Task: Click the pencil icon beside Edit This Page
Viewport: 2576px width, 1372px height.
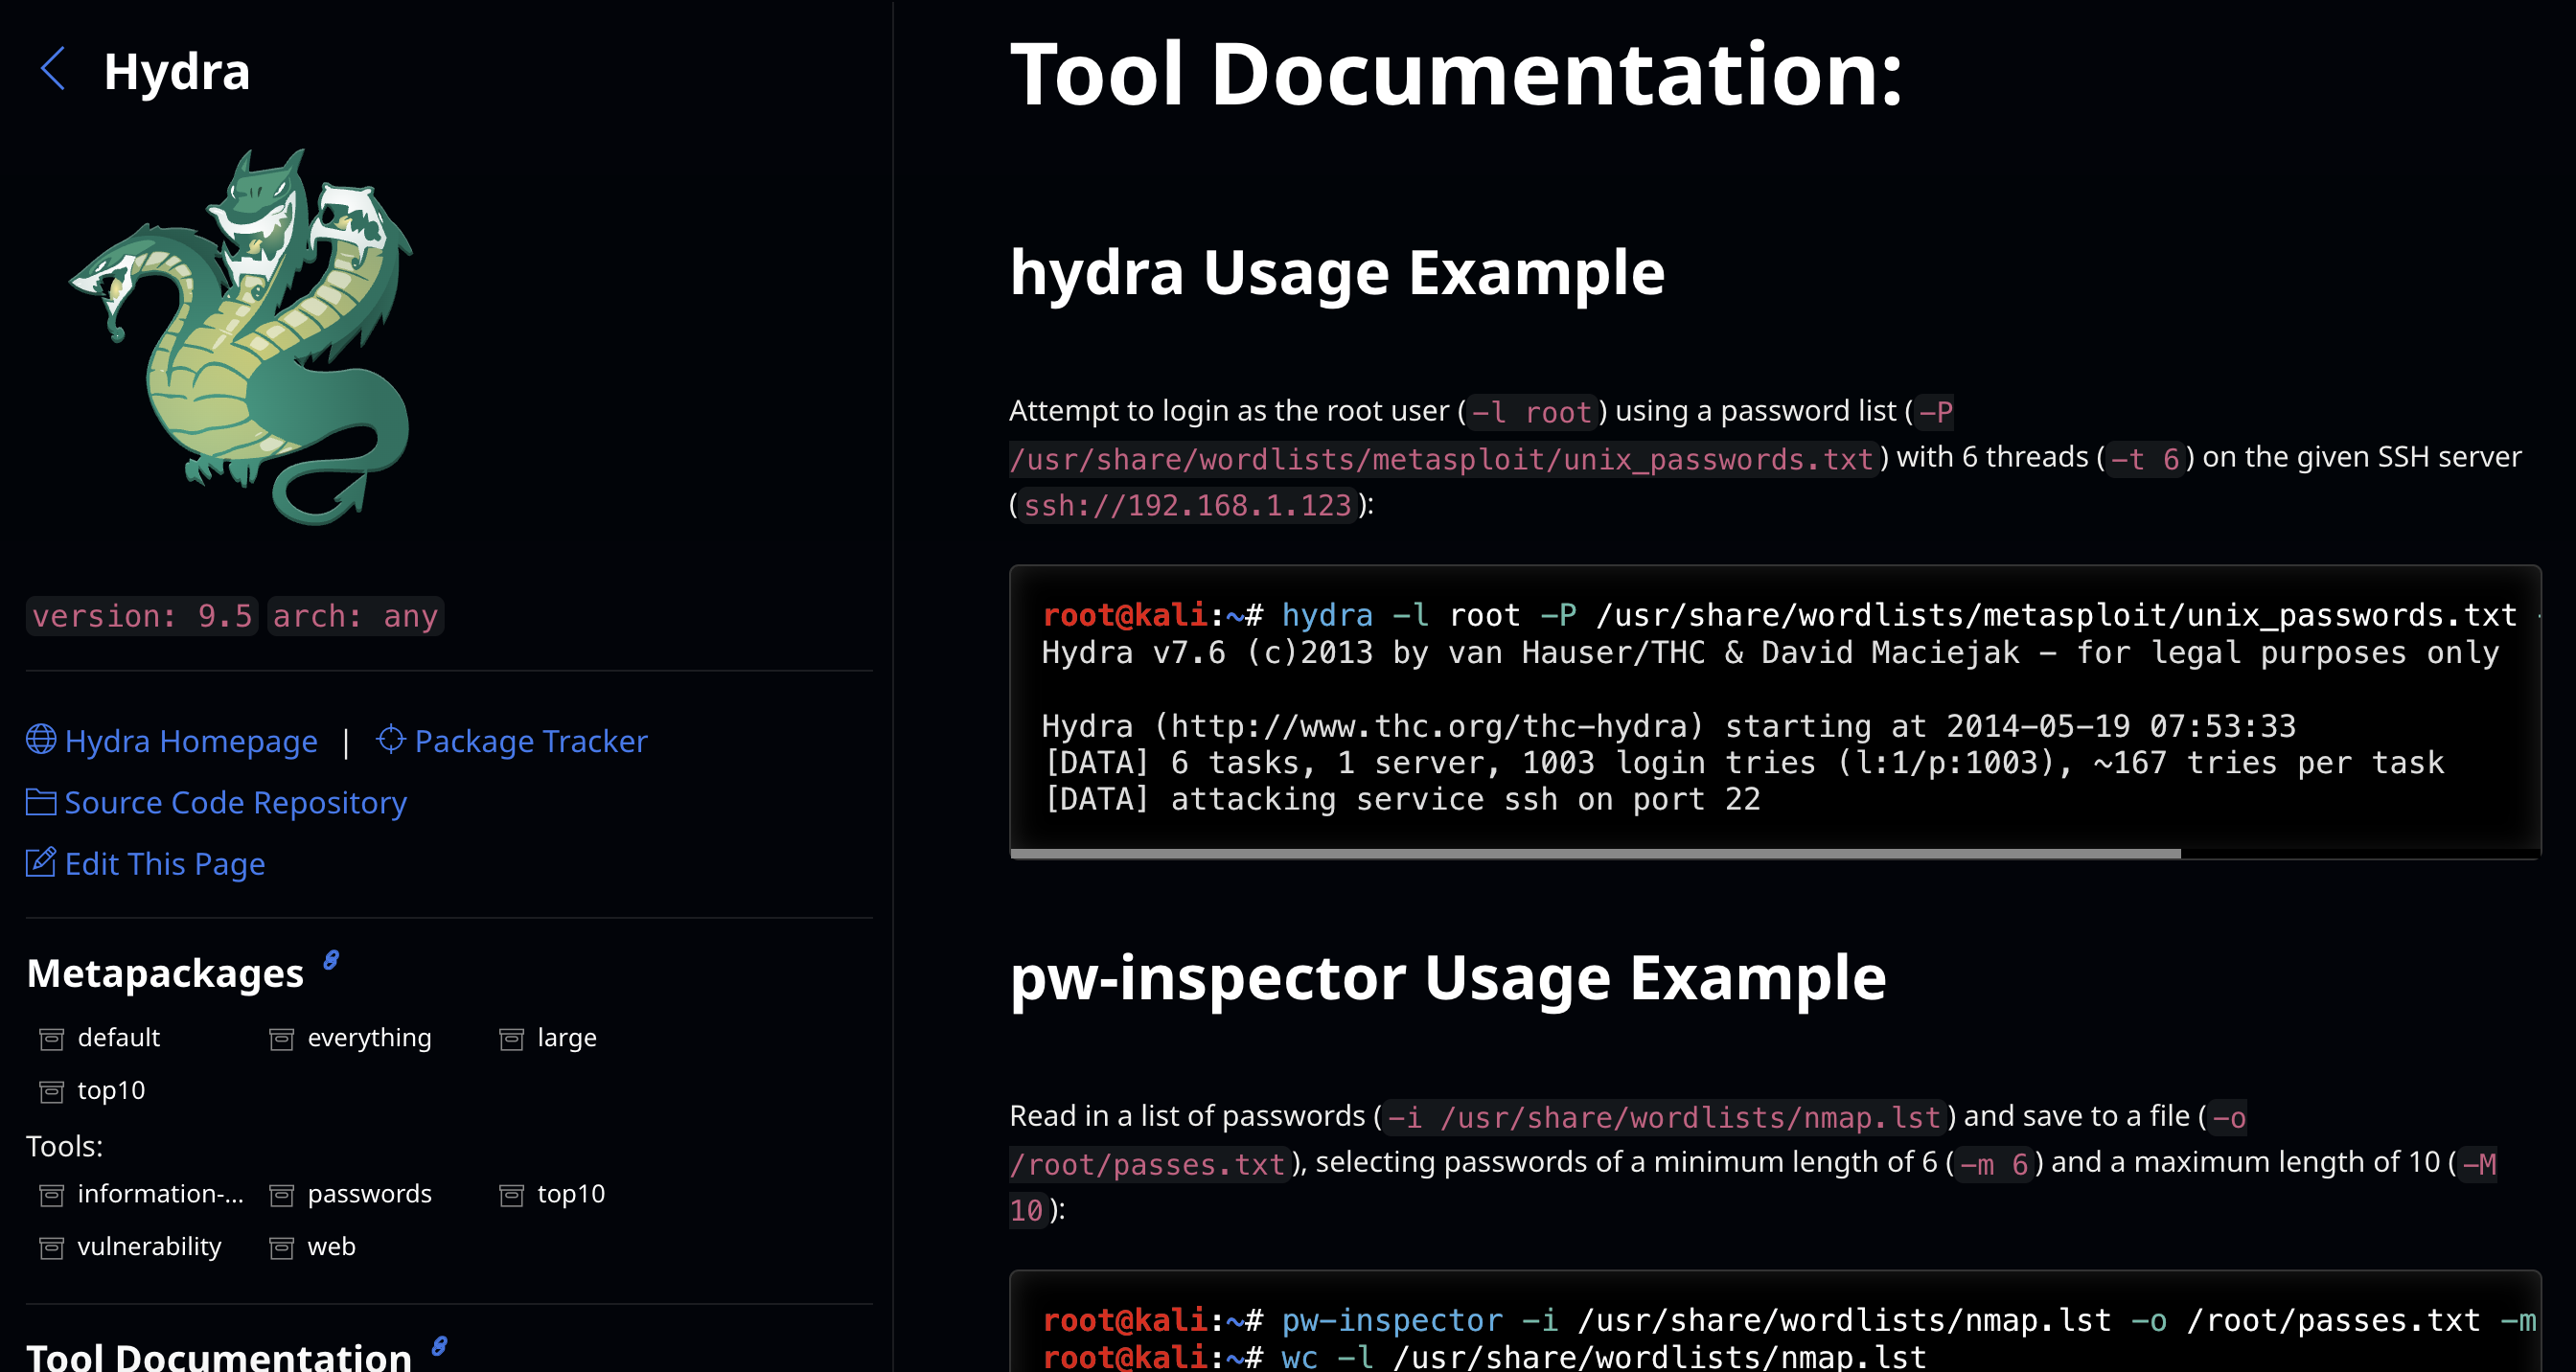Action: pos(41,862)
